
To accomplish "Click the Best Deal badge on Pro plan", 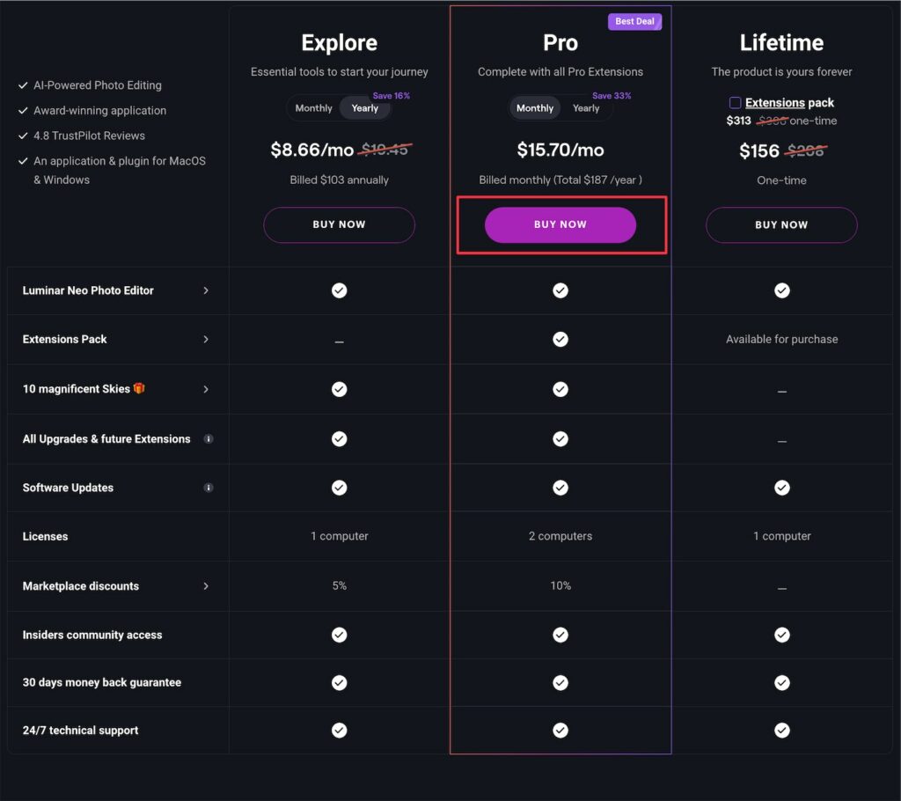I will tap(634, 21).
